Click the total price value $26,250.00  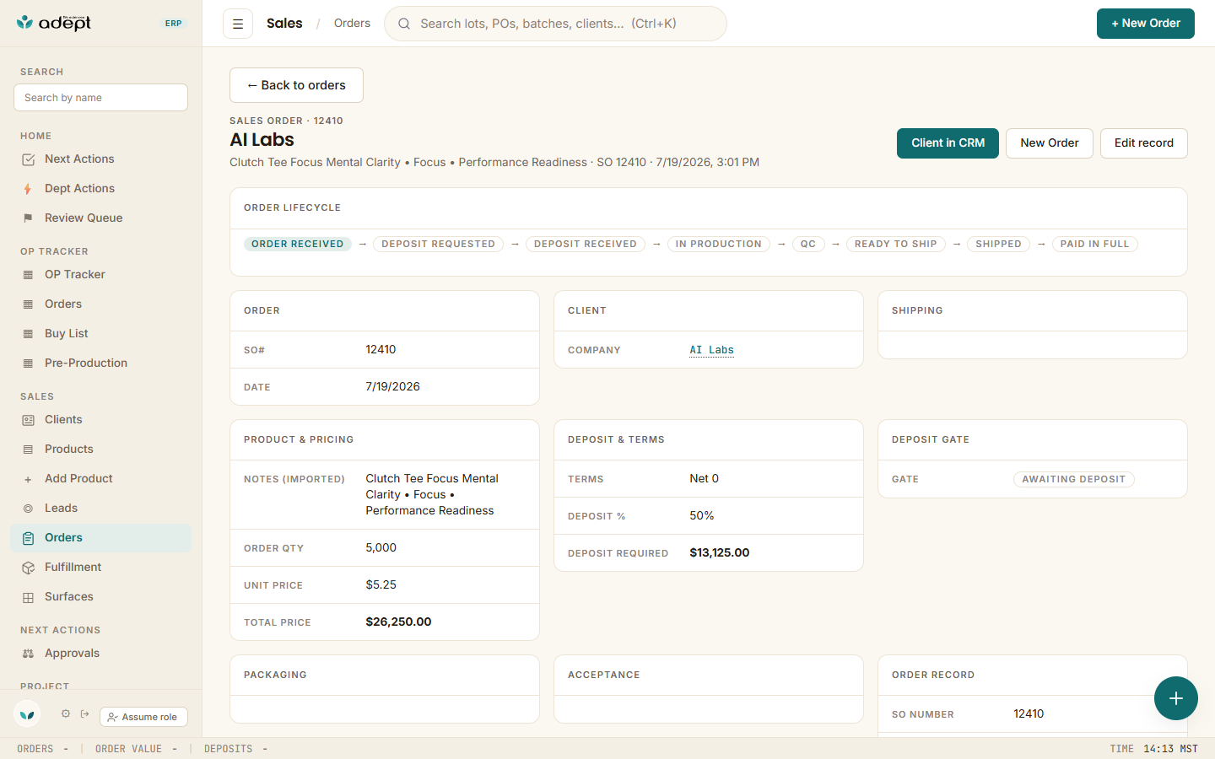(398, 622)
